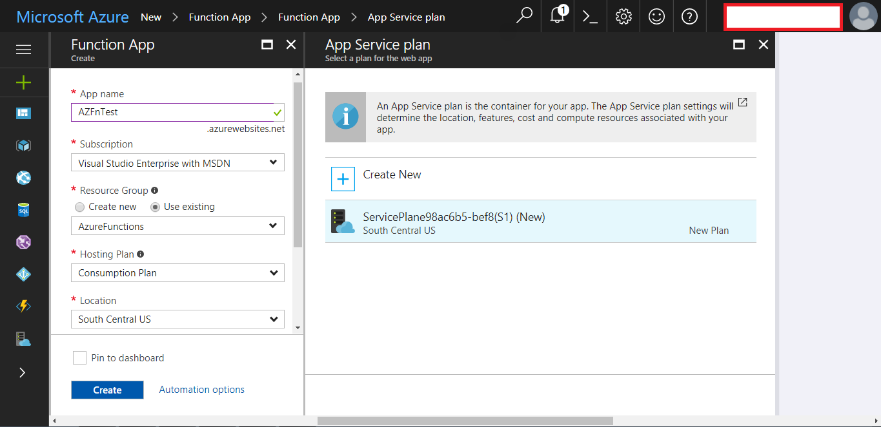881x427 pixels.
Task: Open the server cloud sidebar icon
Action: click(x=24, y=339)
